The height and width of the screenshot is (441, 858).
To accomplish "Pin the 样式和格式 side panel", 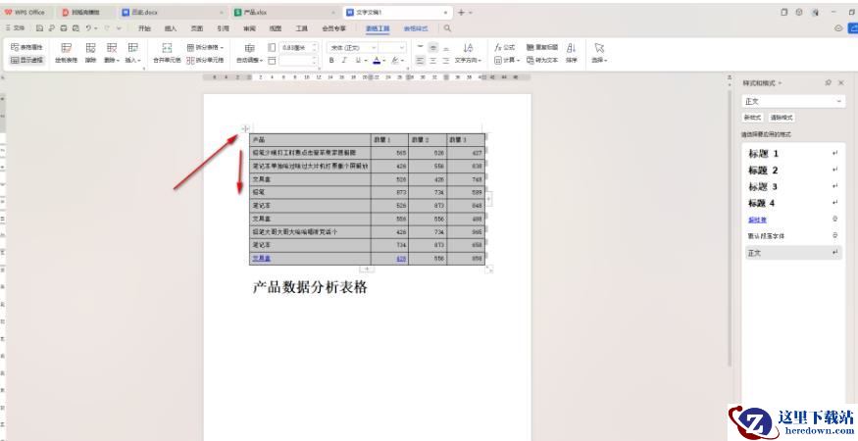I will click(828, 83).
